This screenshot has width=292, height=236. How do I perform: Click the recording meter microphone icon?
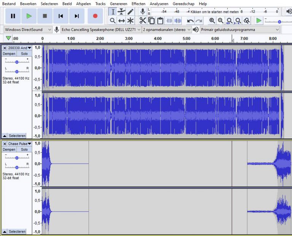pyautogui.click(x=143, y=11)
